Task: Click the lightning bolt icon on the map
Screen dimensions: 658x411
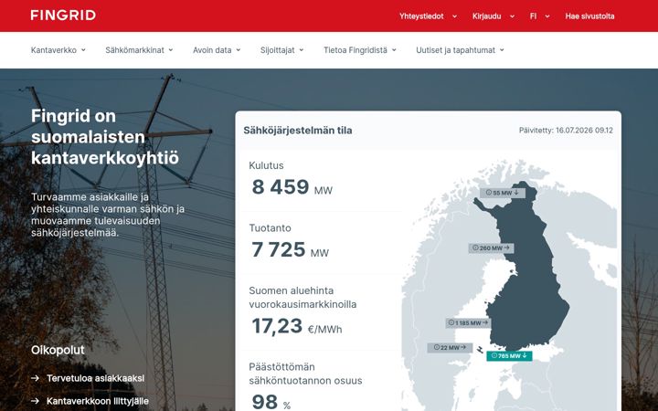Action: [x=480, y=349]
